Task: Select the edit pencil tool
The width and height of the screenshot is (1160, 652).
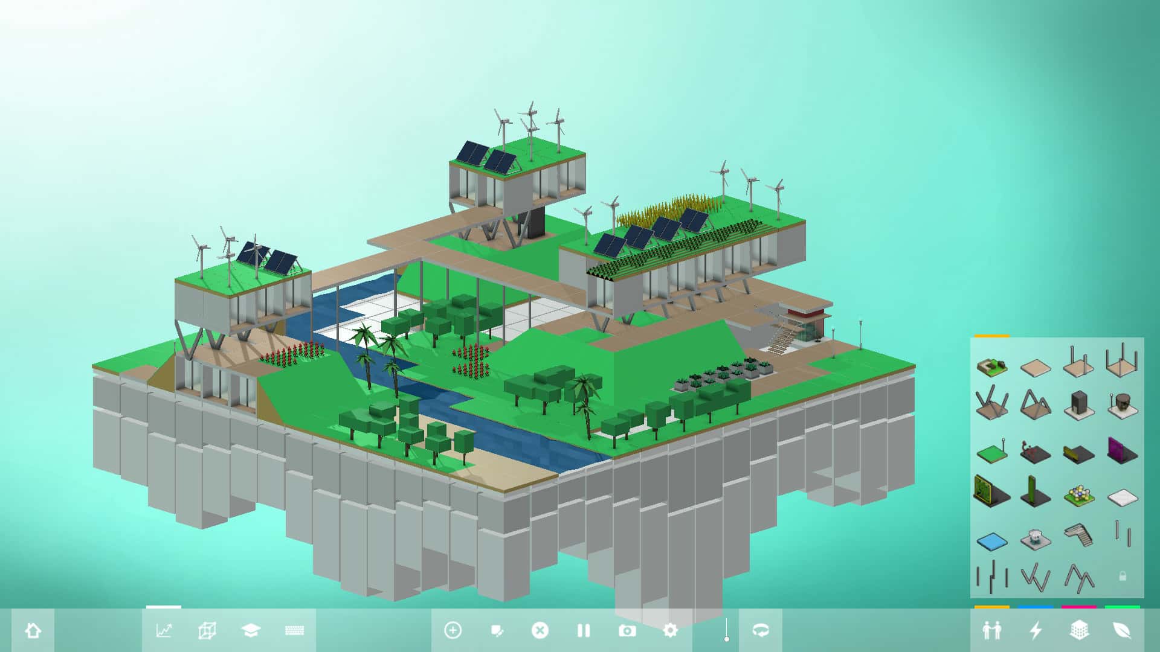Action: coord(497,631)
